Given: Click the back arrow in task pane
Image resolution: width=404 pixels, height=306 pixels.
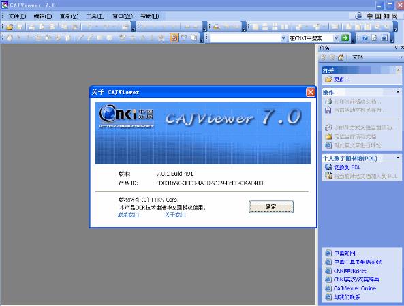Looking at the screenshot, I should 324,57.
